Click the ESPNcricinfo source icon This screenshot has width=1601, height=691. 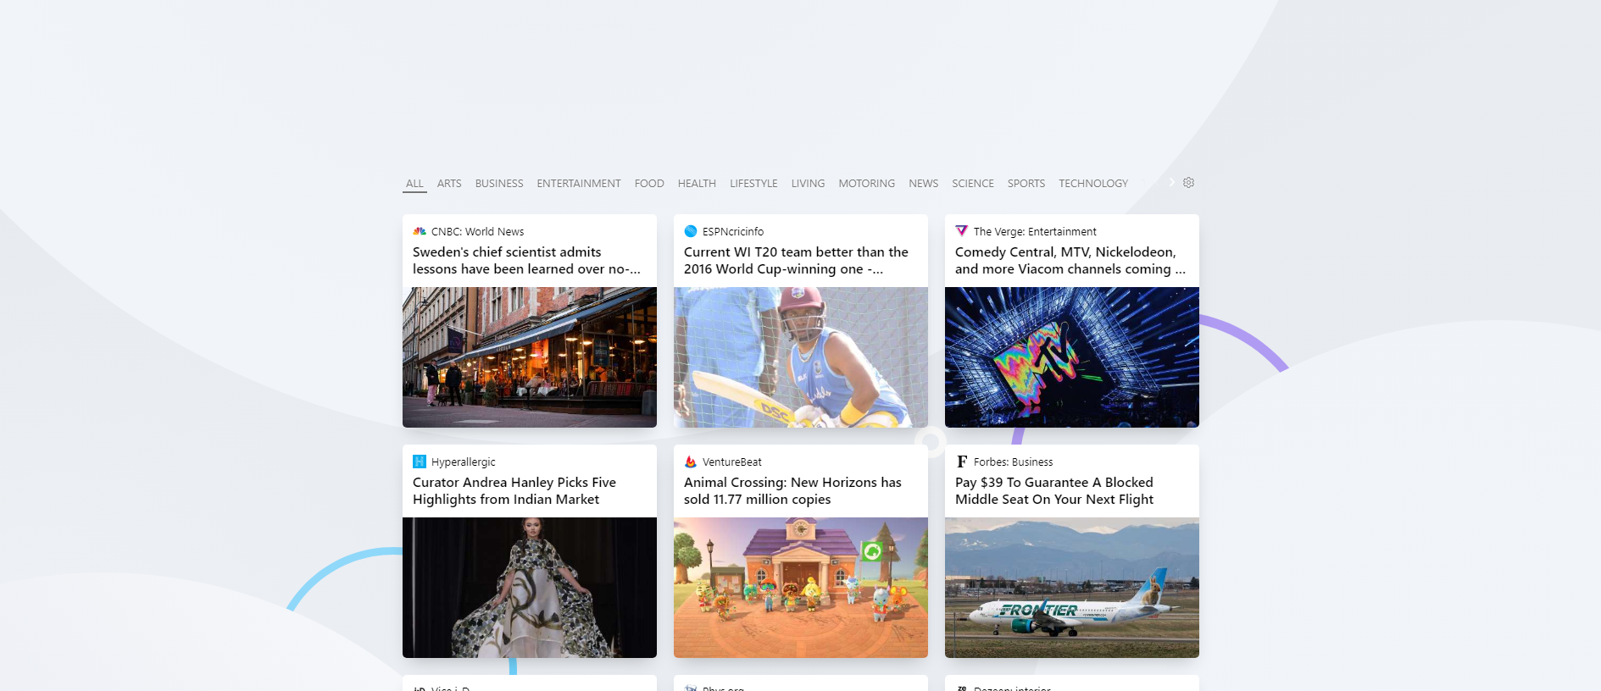point(691,231)
